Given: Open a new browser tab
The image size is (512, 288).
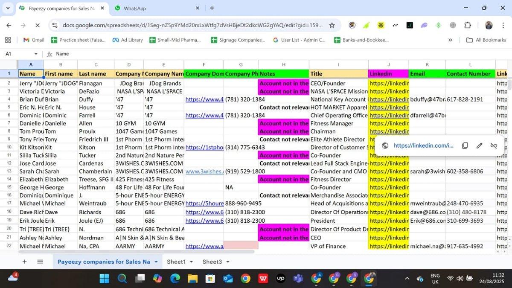Looking at the screenshot, I should click(212, 8).
